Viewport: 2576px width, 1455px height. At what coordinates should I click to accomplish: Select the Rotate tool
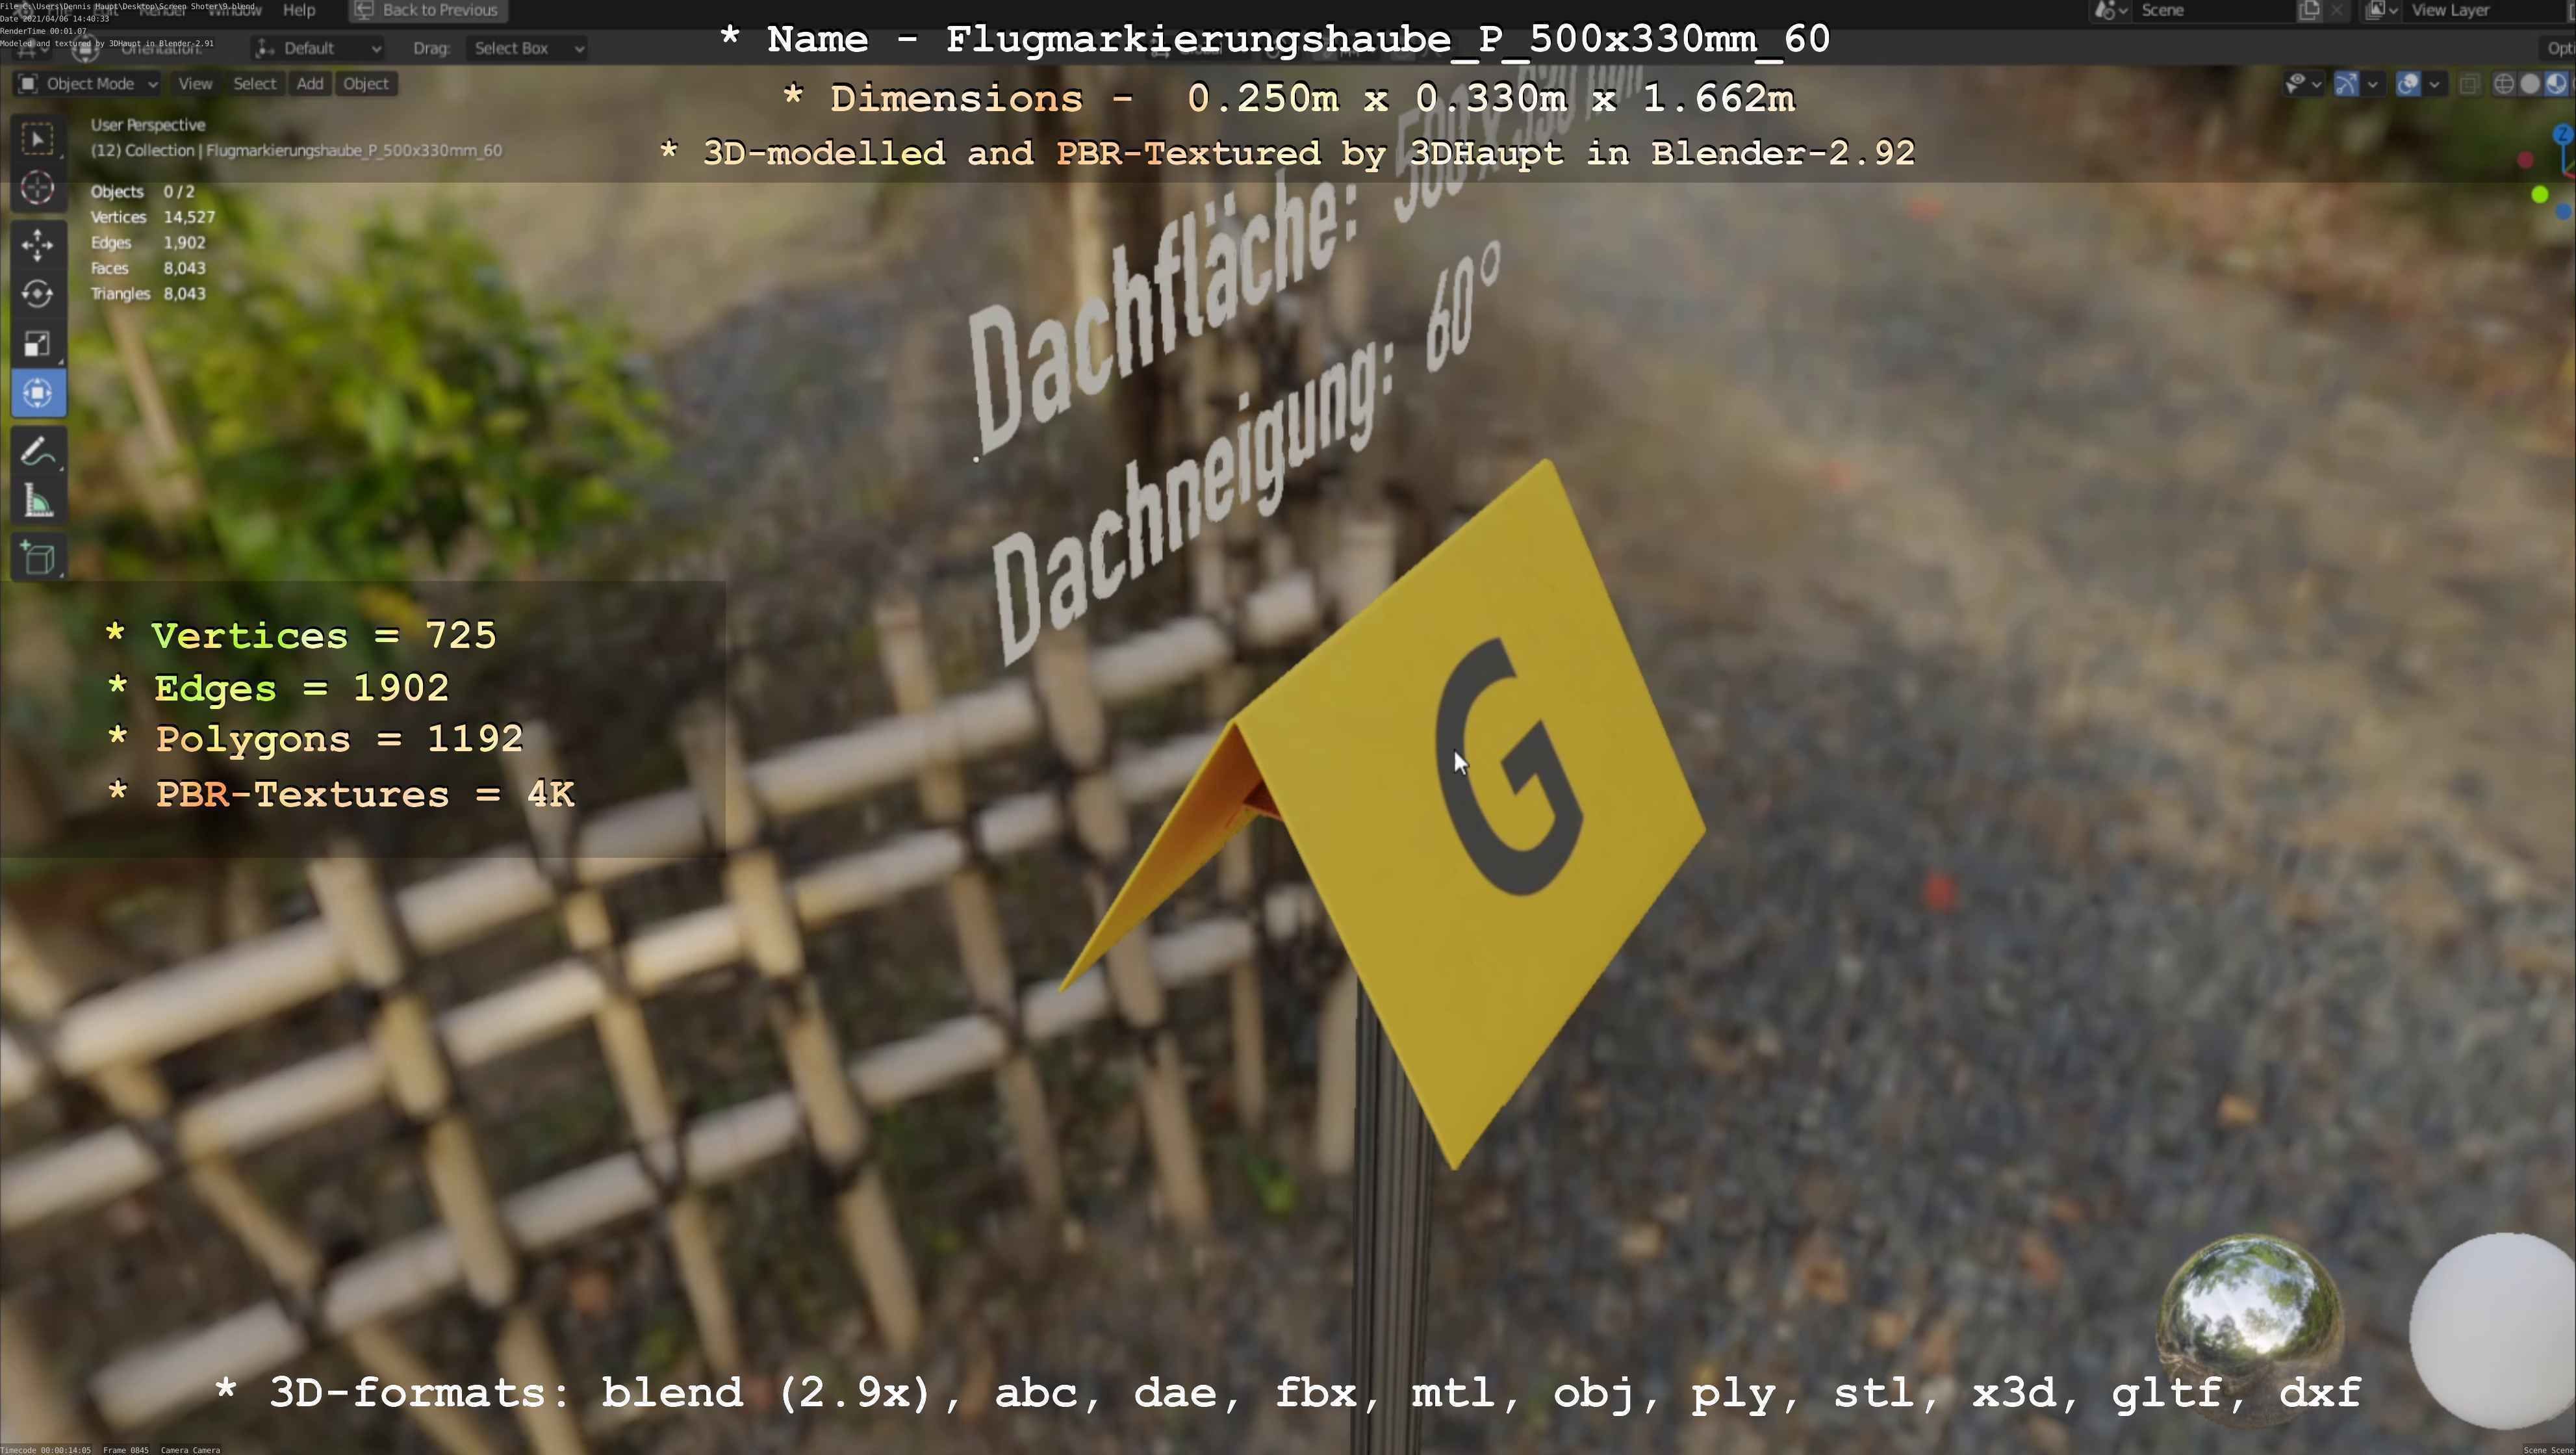(x=38, y=294)
